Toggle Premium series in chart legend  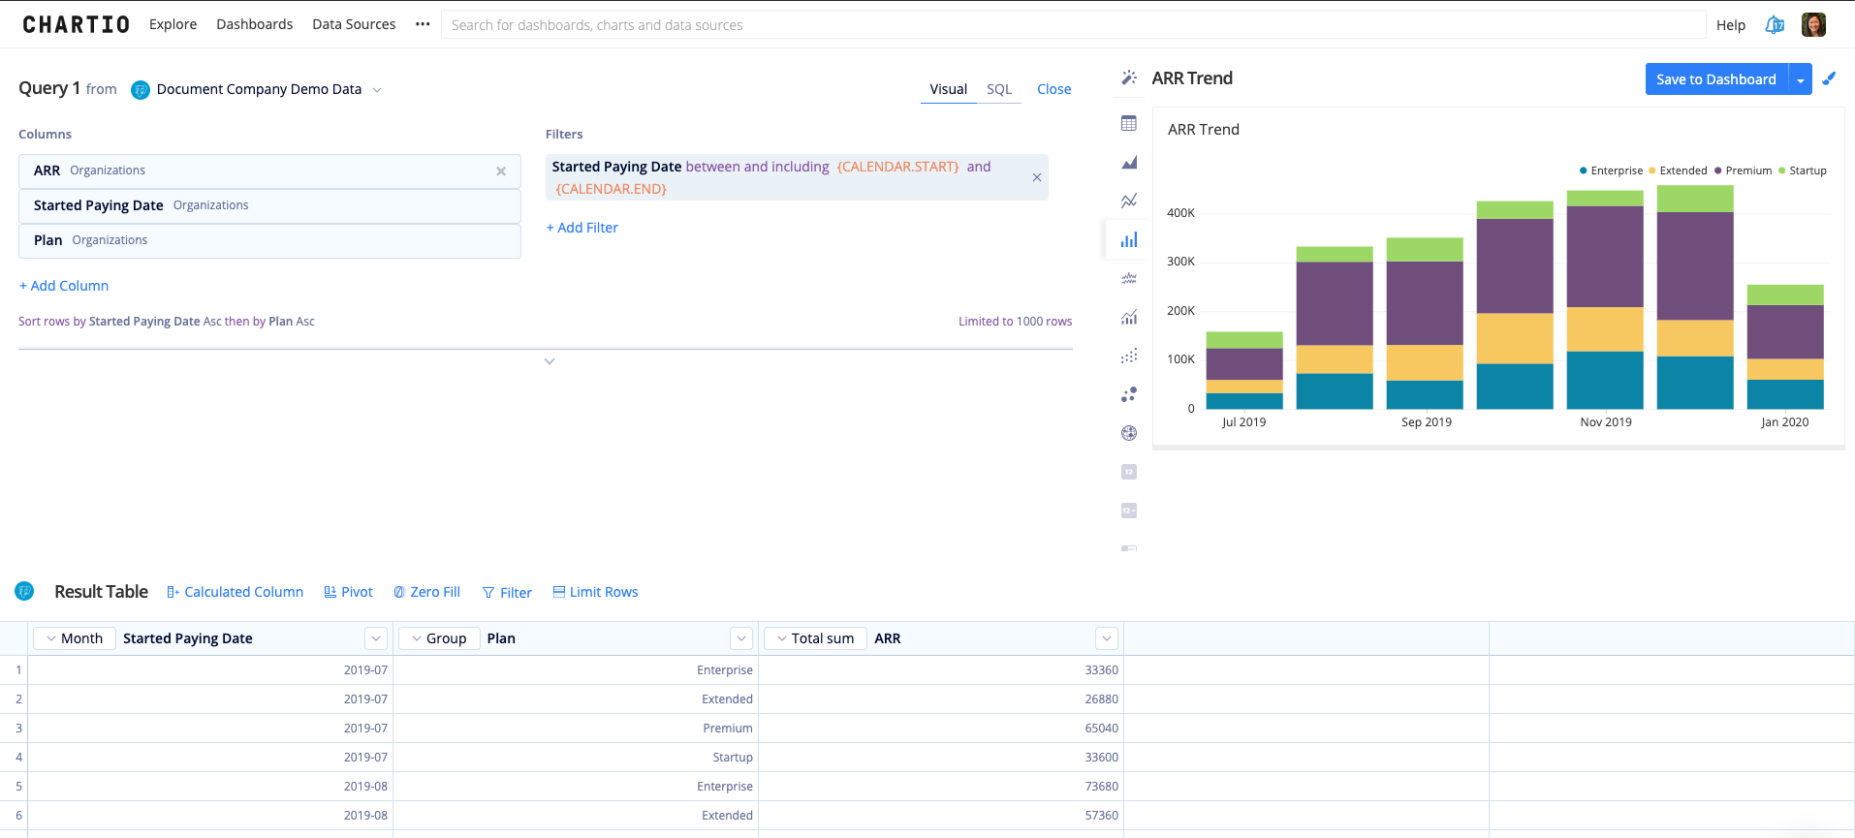(x=1743, y=171)
